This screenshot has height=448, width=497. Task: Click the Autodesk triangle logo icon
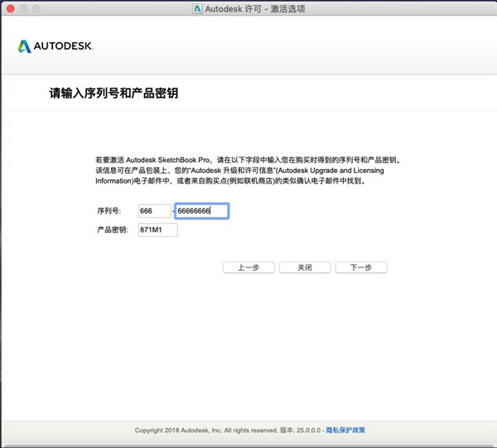pyautogui.click(x=24, y=46)
